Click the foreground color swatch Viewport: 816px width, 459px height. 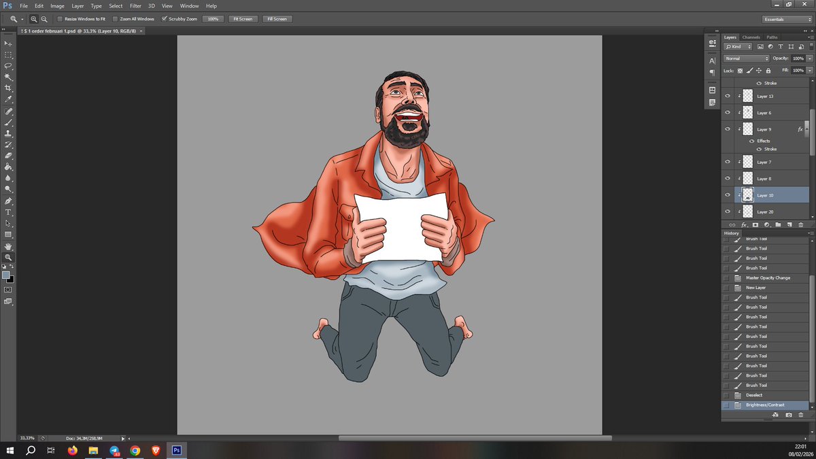coord(6,275)
